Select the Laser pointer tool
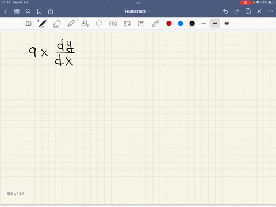276x207 pixels. click(155, 24)
